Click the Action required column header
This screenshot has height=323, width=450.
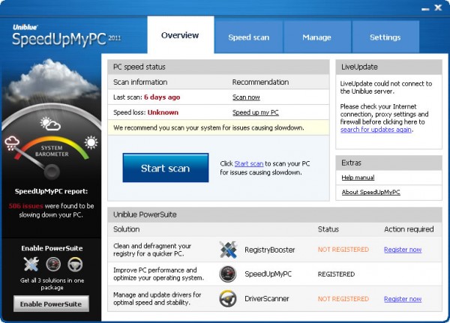pyautogui.click(x=409, y=229)
